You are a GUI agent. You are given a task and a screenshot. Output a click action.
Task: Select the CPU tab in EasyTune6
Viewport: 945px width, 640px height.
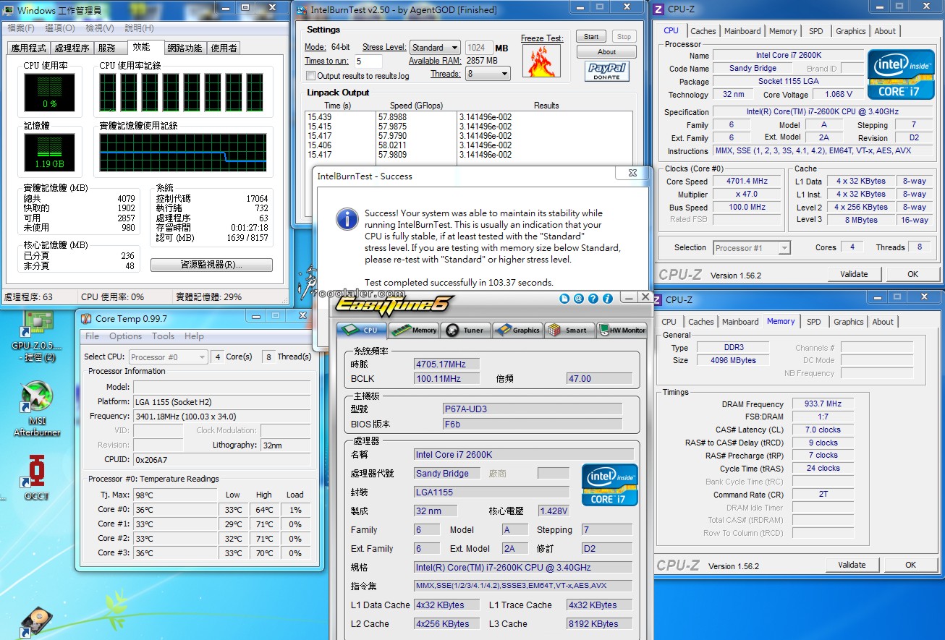(362, 330)
